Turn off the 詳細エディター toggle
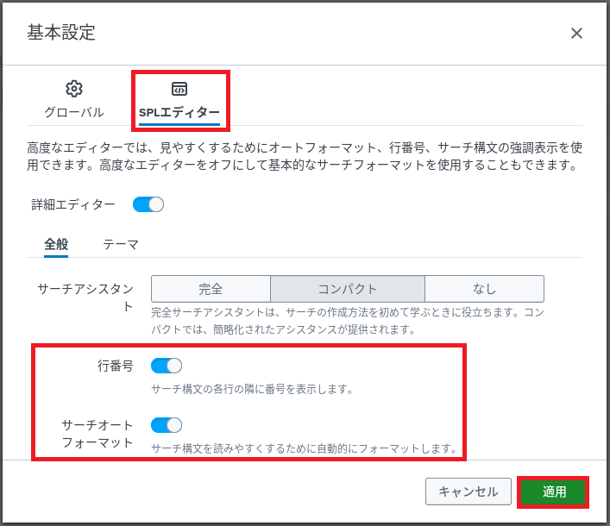This screenshot has width=610, height=526. point(148,204)
